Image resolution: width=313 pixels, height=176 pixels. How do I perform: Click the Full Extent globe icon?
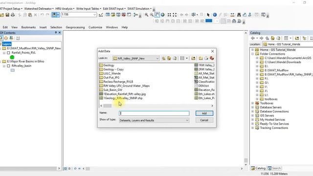pos(163,15)
